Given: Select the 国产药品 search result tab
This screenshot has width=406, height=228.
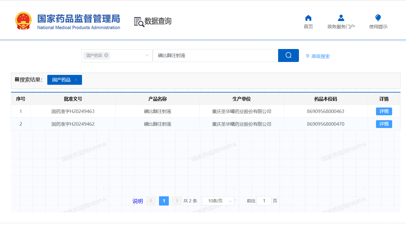Looking at the screenshot, I should (x=61, y=80).
